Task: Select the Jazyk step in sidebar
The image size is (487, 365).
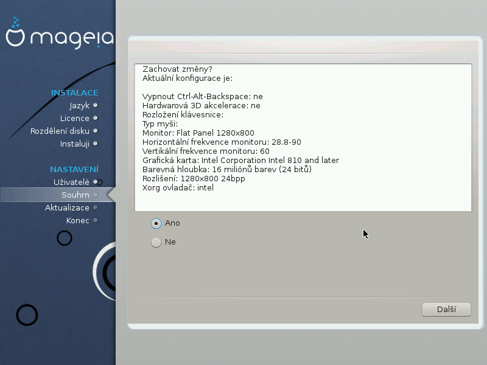Action: tap(79, 106)
